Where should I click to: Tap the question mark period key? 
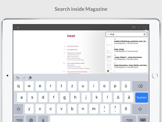(x=115, y=109)
